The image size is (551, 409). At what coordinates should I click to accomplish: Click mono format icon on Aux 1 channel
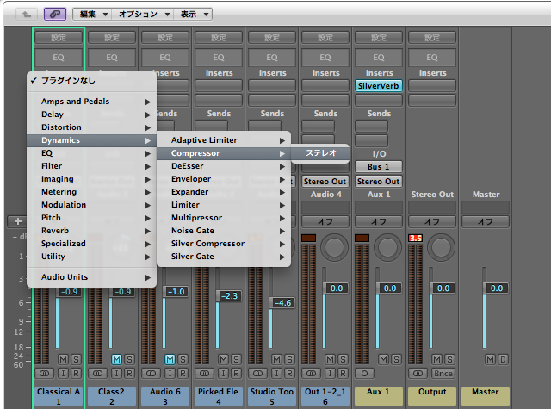(x=364, y=373)
